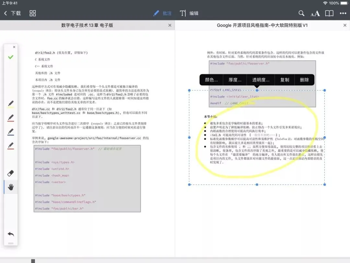
Task: Click the '#include <vector>' code line
Action: pos(50,182)
